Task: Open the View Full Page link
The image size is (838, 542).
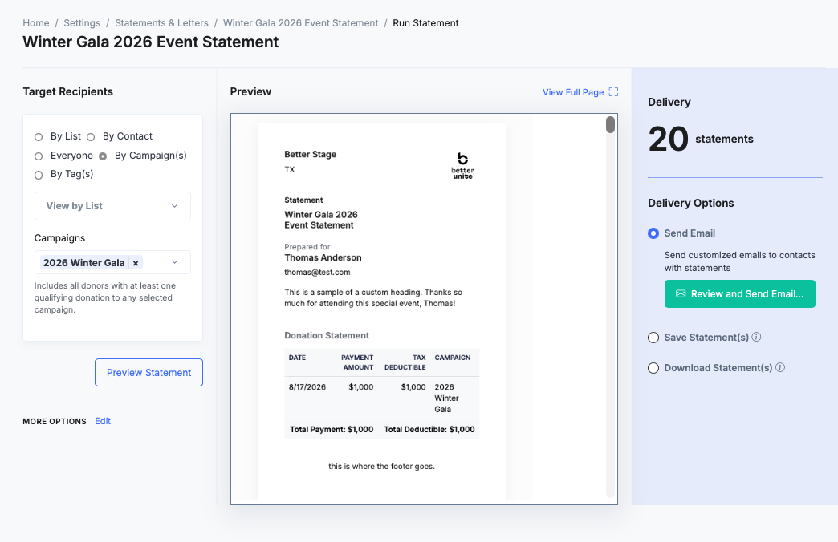Action: coord(573,92)
